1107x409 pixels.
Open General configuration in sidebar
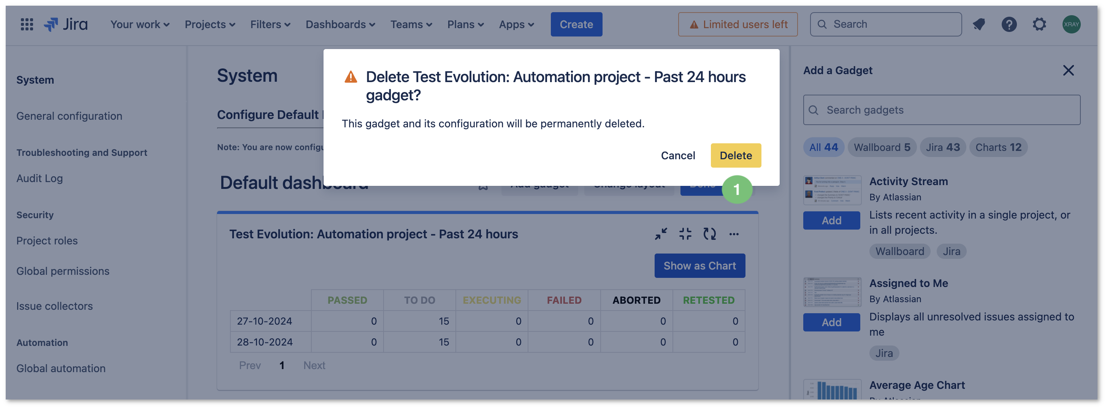(x=69, y=116)
